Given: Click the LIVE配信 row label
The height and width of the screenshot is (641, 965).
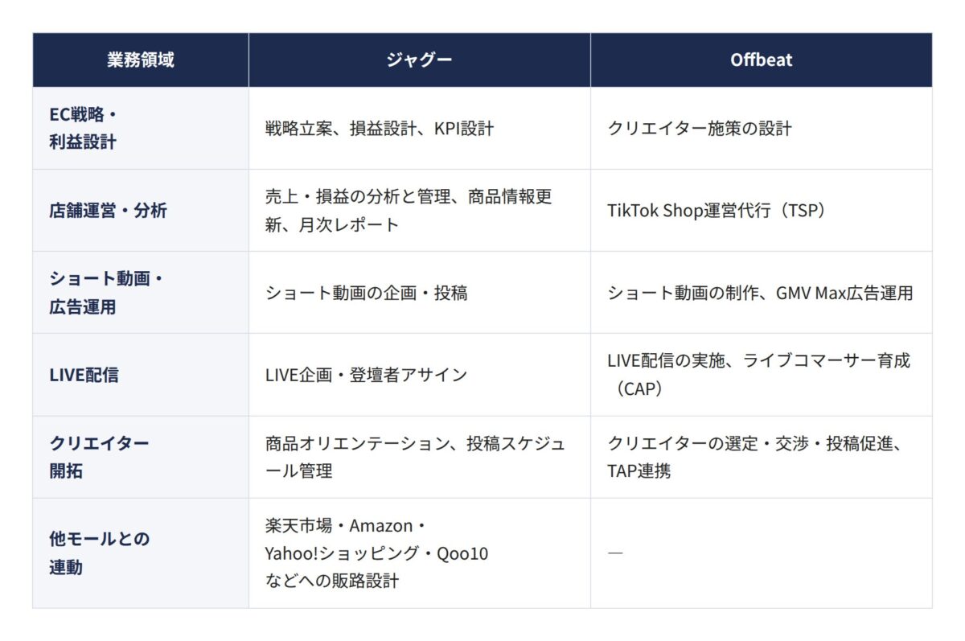Looking at the screenshot, I should coord(141,375).
